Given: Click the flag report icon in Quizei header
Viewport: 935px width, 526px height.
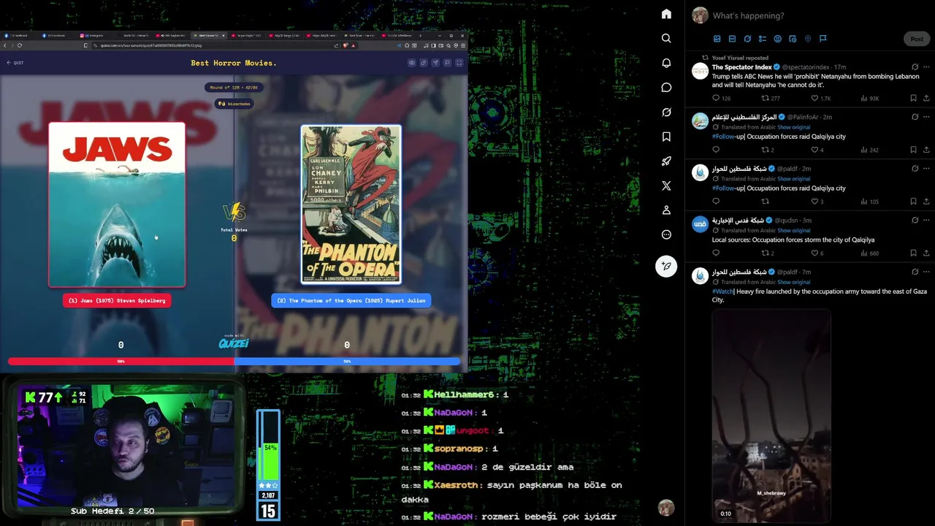Looking at the screenshot, I should click(447, 63).
